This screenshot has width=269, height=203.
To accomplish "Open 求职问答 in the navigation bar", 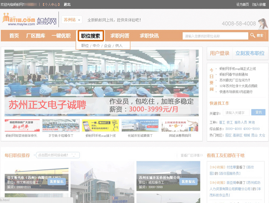I will pos(120,36).
